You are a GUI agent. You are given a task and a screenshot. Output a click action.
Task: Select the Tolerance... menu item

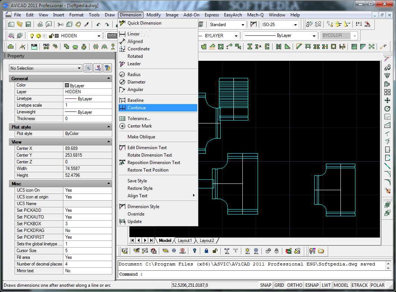(158, 119)
